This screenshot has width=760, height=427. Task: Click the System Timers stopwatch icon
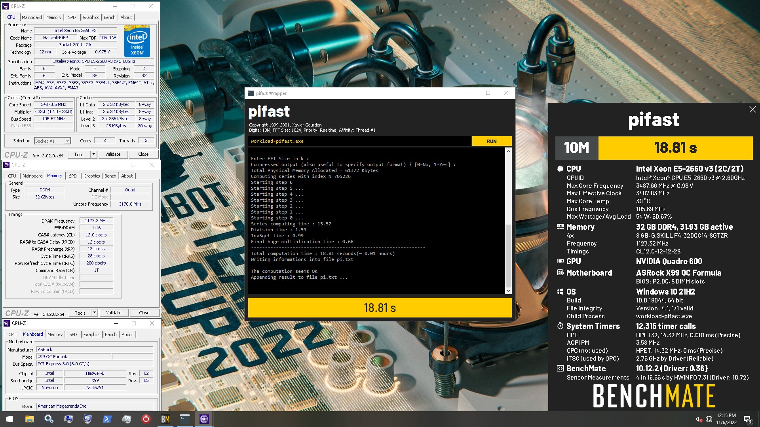click(x=560, y=326)
